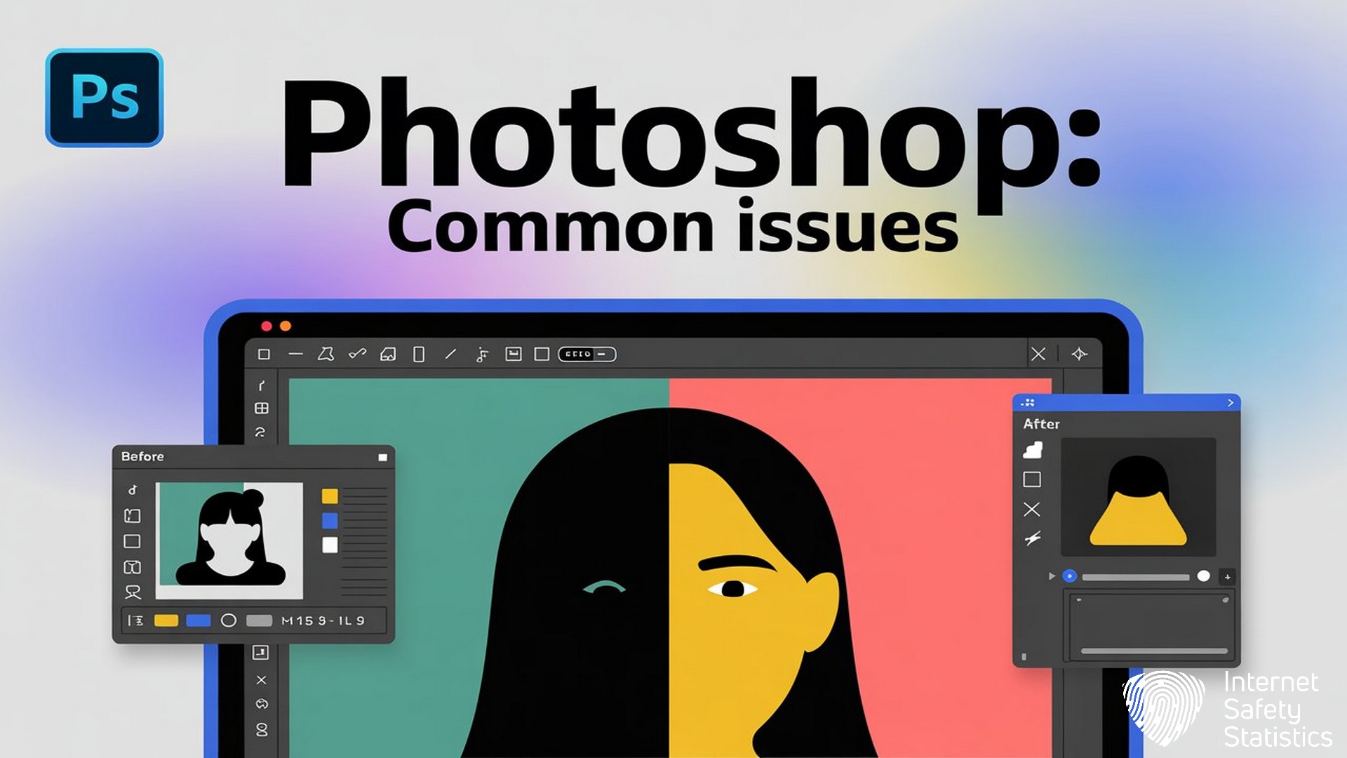
Task: Click the alignment icon in the Before panel's bottom bar
Action: point(135,620)
